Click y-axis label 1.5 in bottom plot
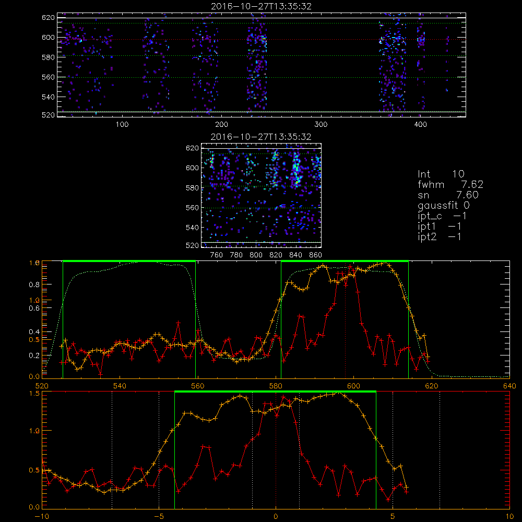This screenshot has width=522, height=522. coord(35,394)
